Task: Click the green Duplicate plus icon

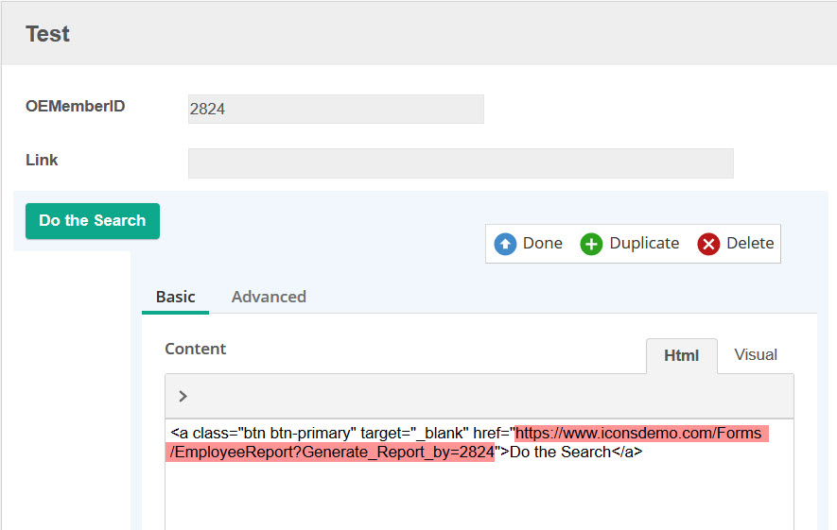Action: pos(591,244)
